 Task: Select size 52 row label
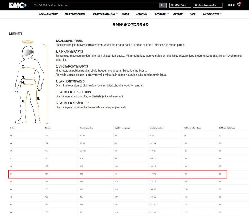tap(11, 159)
